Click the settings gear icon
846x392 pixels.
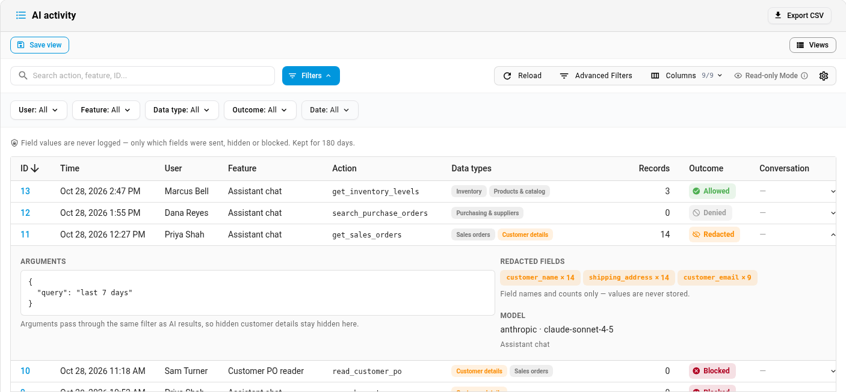click(x=824, y=76)
